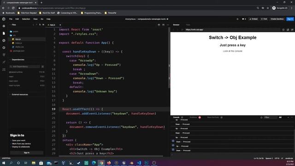Collapse the Files section

click(x=13, y=24)
